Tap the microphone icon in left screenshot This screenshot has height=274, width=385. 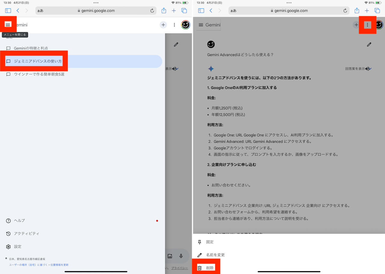pyautogui.click(x=181, y=256)
